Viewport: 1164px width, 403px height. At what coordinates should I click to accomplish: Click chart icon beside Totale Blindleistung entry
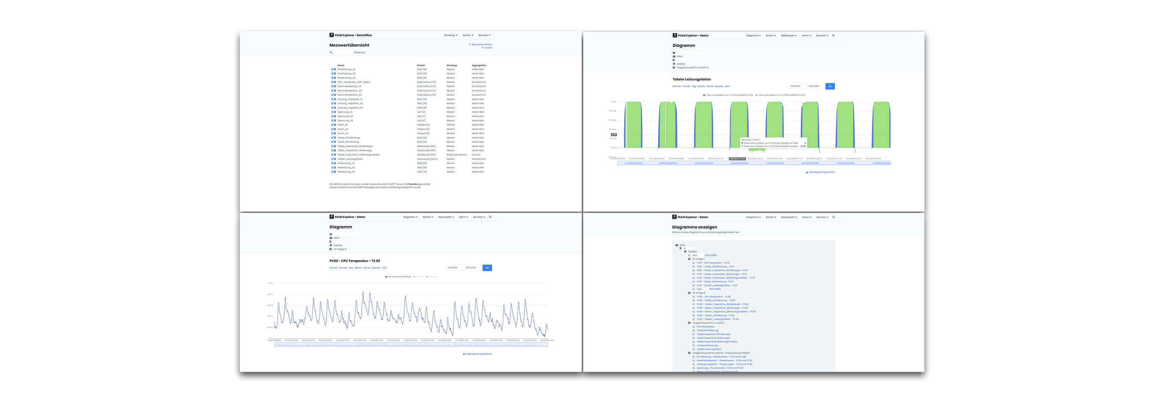(x=694, y=330)
